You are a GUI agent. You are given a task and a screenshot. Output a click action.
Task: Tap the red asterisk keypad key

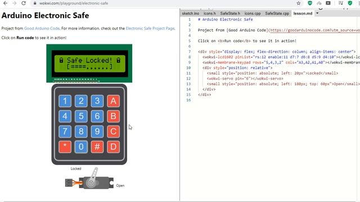point(65,146)
